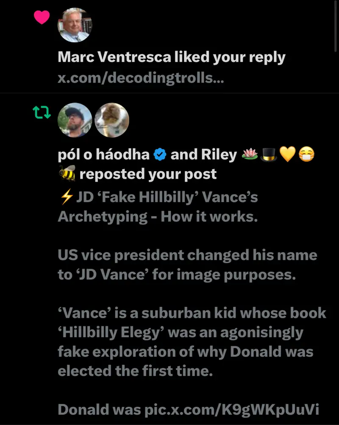Open Marc Ventresca's profile picture
This screenshot has height=425, width=339.
75,25
